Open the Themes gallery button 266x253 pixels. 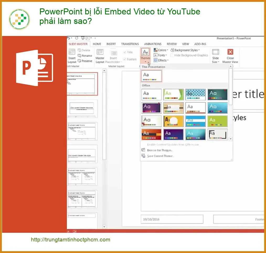tap(145, 56)
